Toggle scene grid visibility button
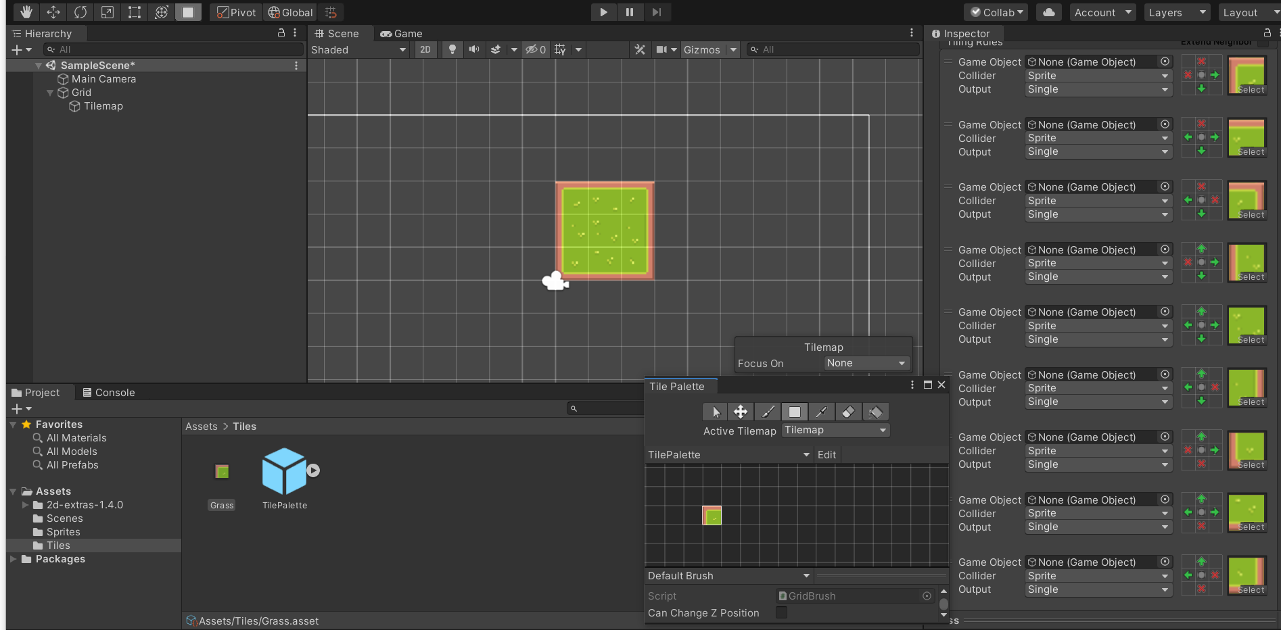Viewport: 1281px width, 630px height. (x=560, y=49)
